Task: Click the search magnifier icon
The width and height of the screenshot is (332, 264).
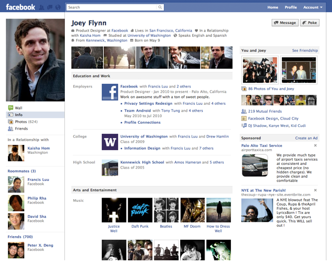Action: tap(160, 7)
